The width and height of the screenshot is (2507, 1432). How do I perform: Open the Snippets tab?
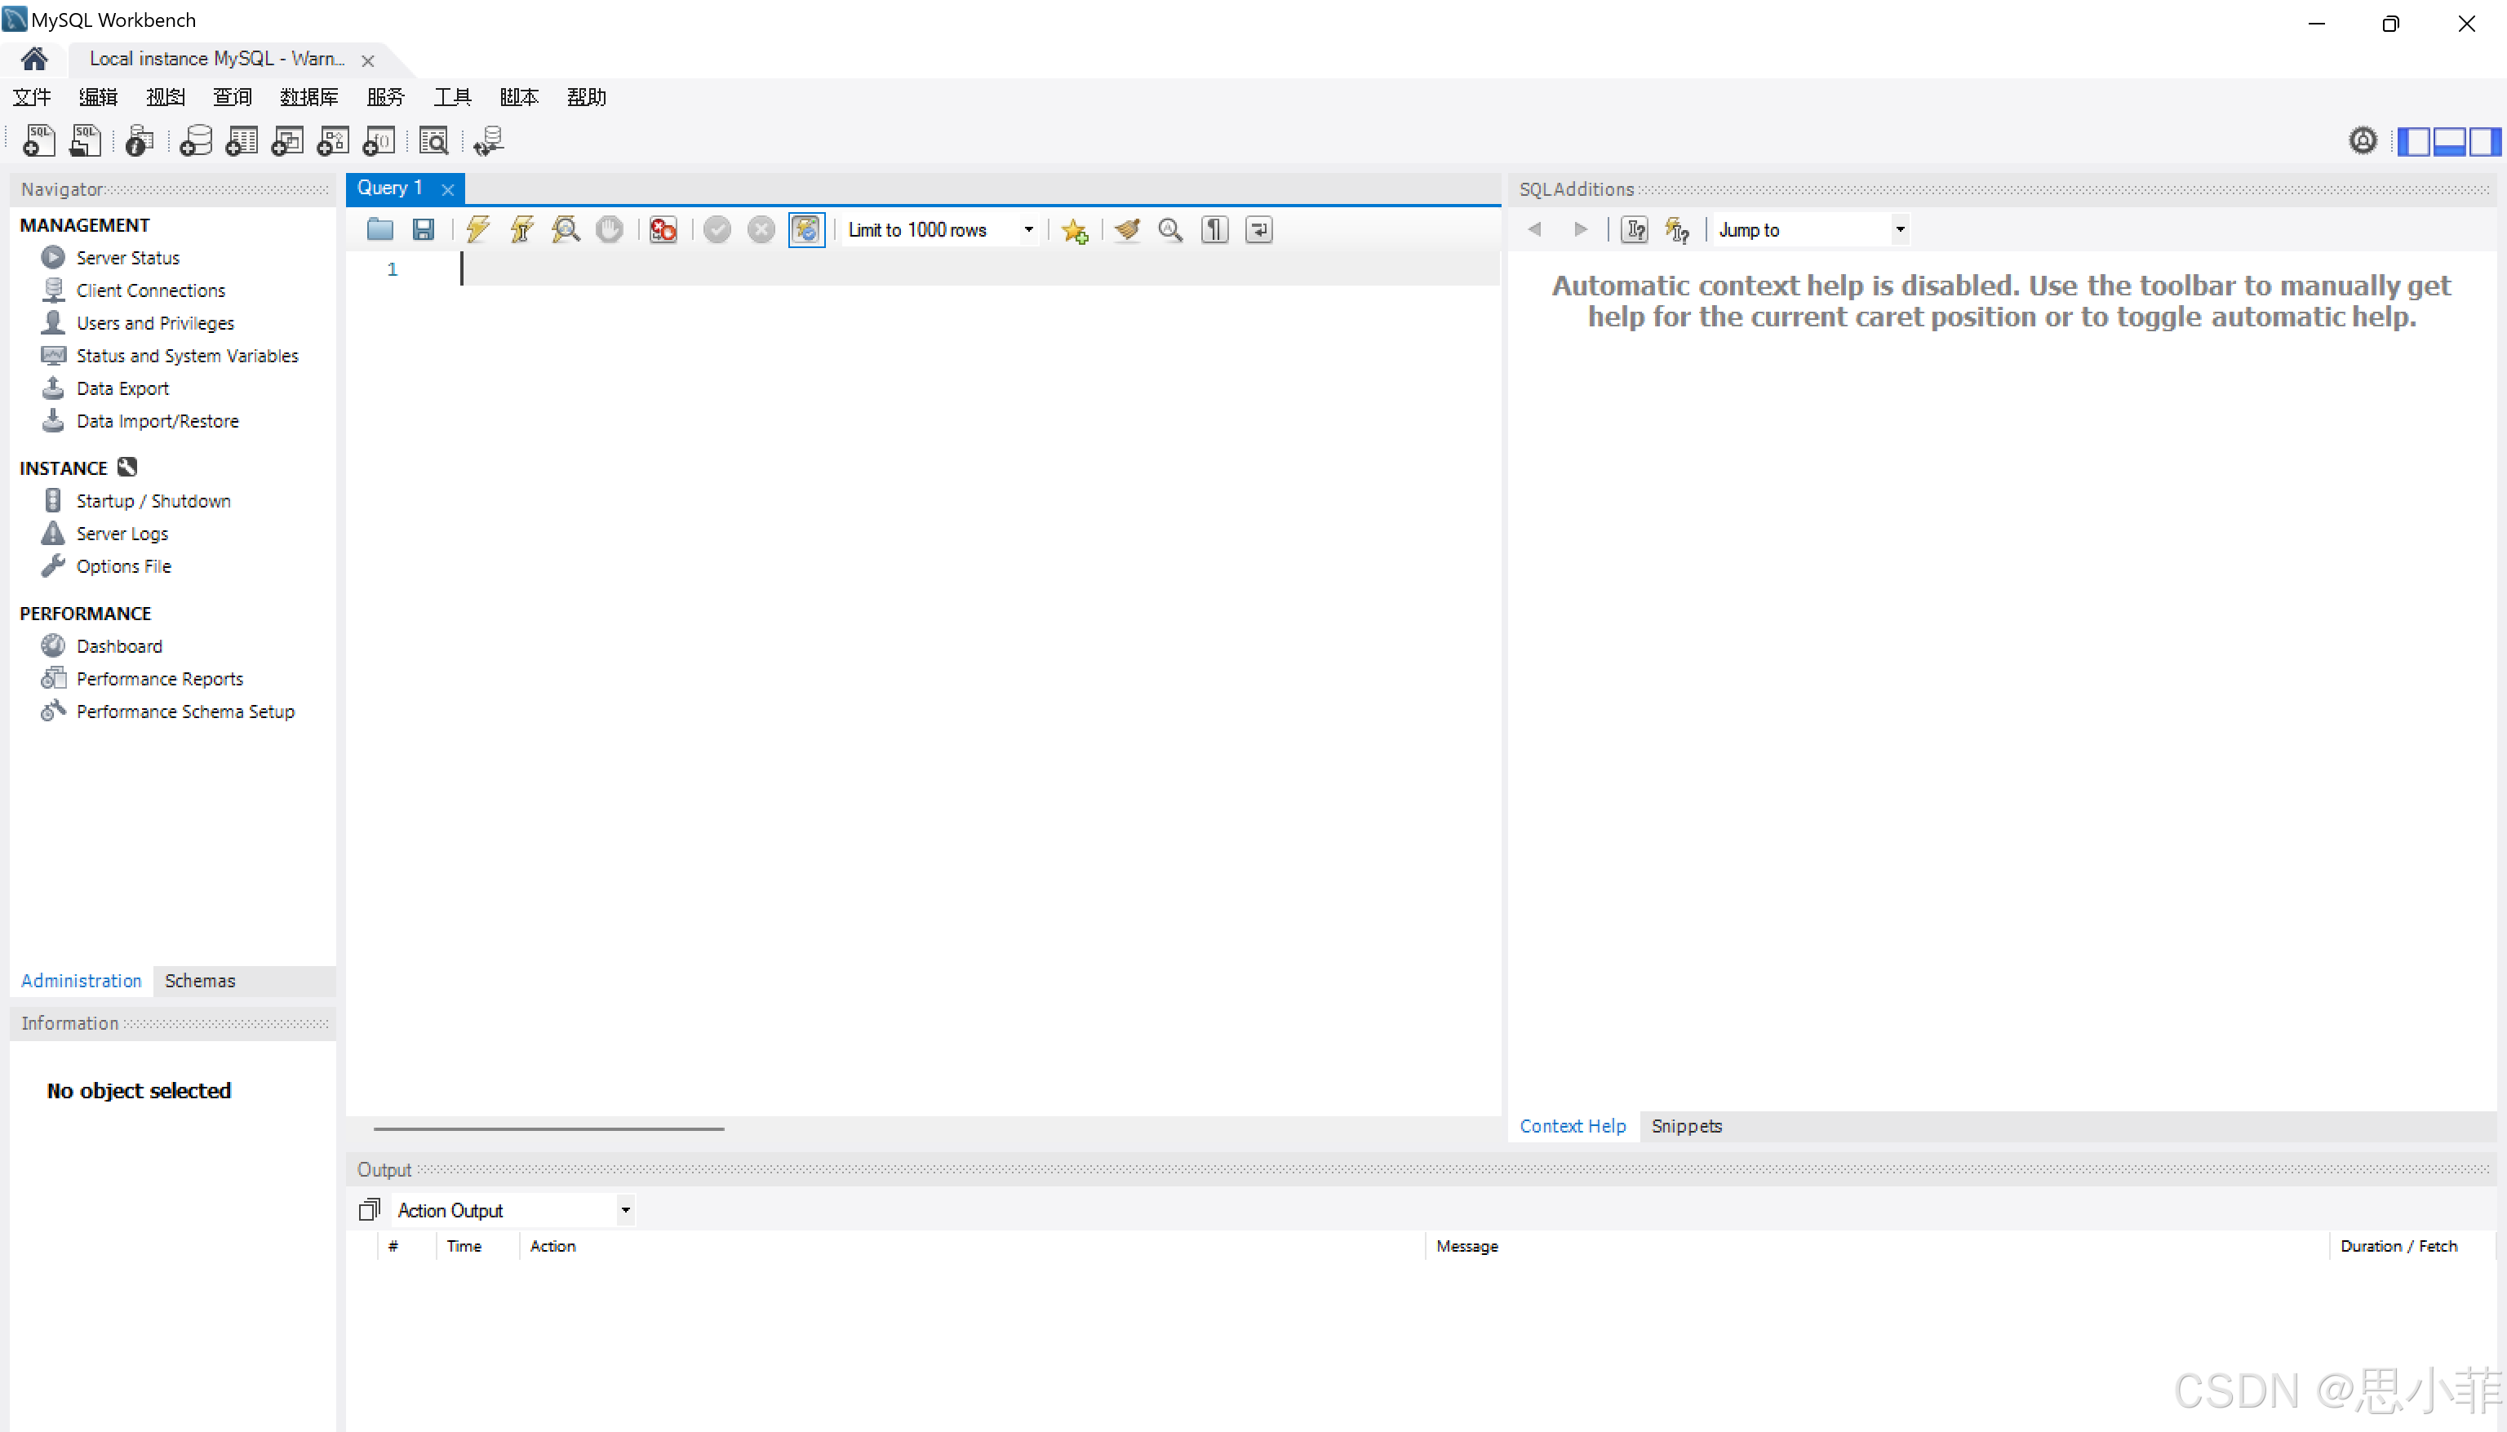click(x=1686, y=1125)
